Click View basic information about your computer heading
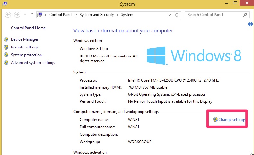The height and width of the screenshot is (155, 254). tap(123, 31)
